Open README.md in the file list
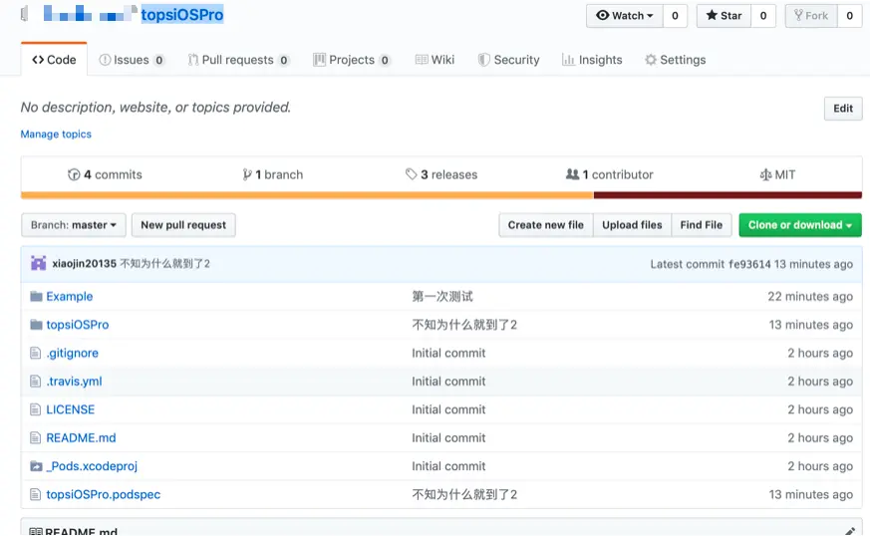 pos(81,437)
